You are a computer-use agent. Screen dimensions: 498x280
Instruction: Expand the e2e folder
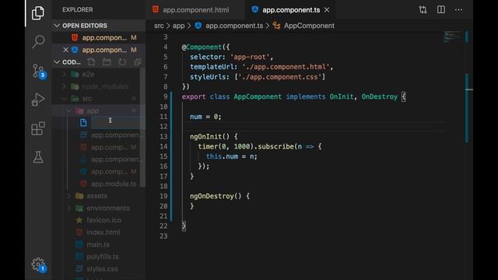99,75
